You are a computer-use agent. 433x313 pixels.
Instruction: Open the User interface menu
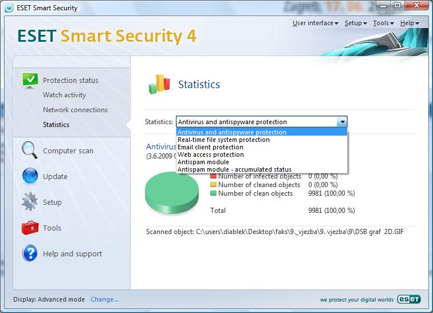tap(315, 23)
